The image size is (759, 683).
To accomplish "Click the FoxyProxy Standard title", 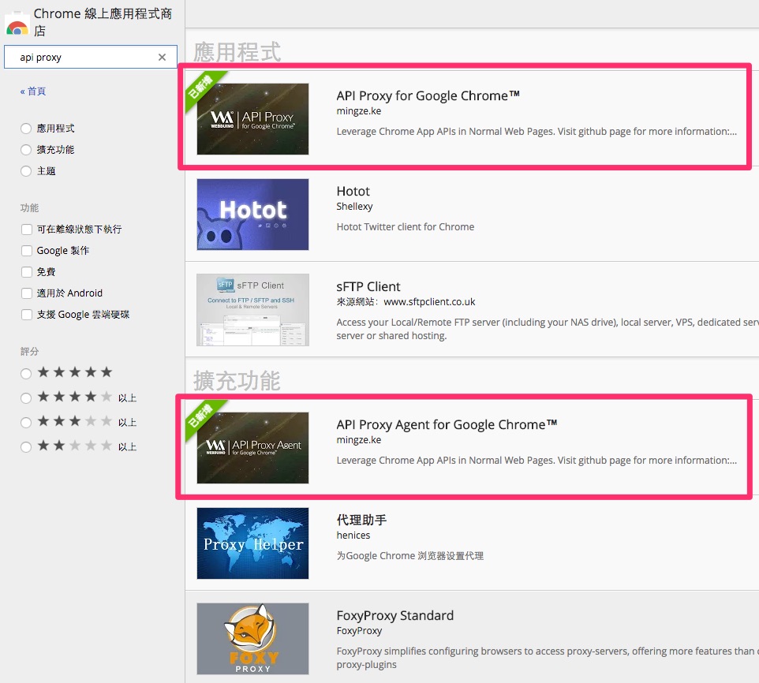I will 395,615.
